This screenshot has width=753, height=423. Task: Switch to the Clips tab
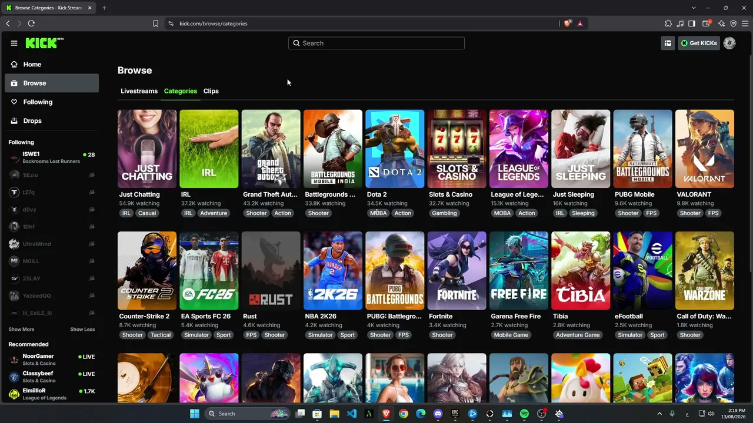click(x=211, y=91)
